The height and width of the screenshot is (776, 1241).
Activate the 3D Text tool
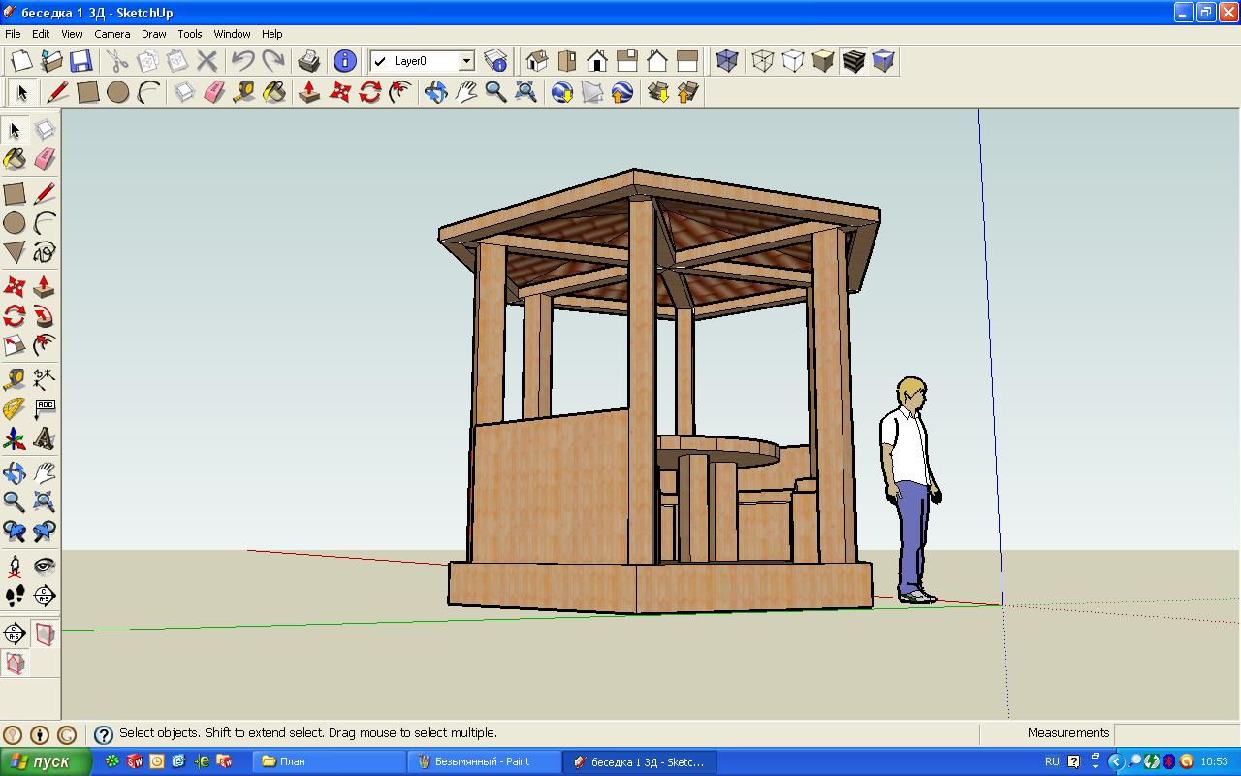coord(44,439)
